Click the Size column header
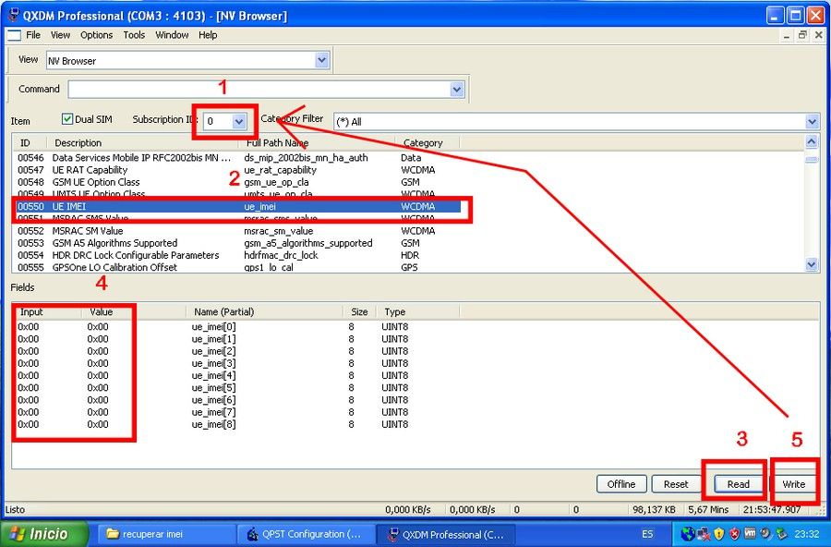This screenshot has height=547, width=831. (359, 312)
